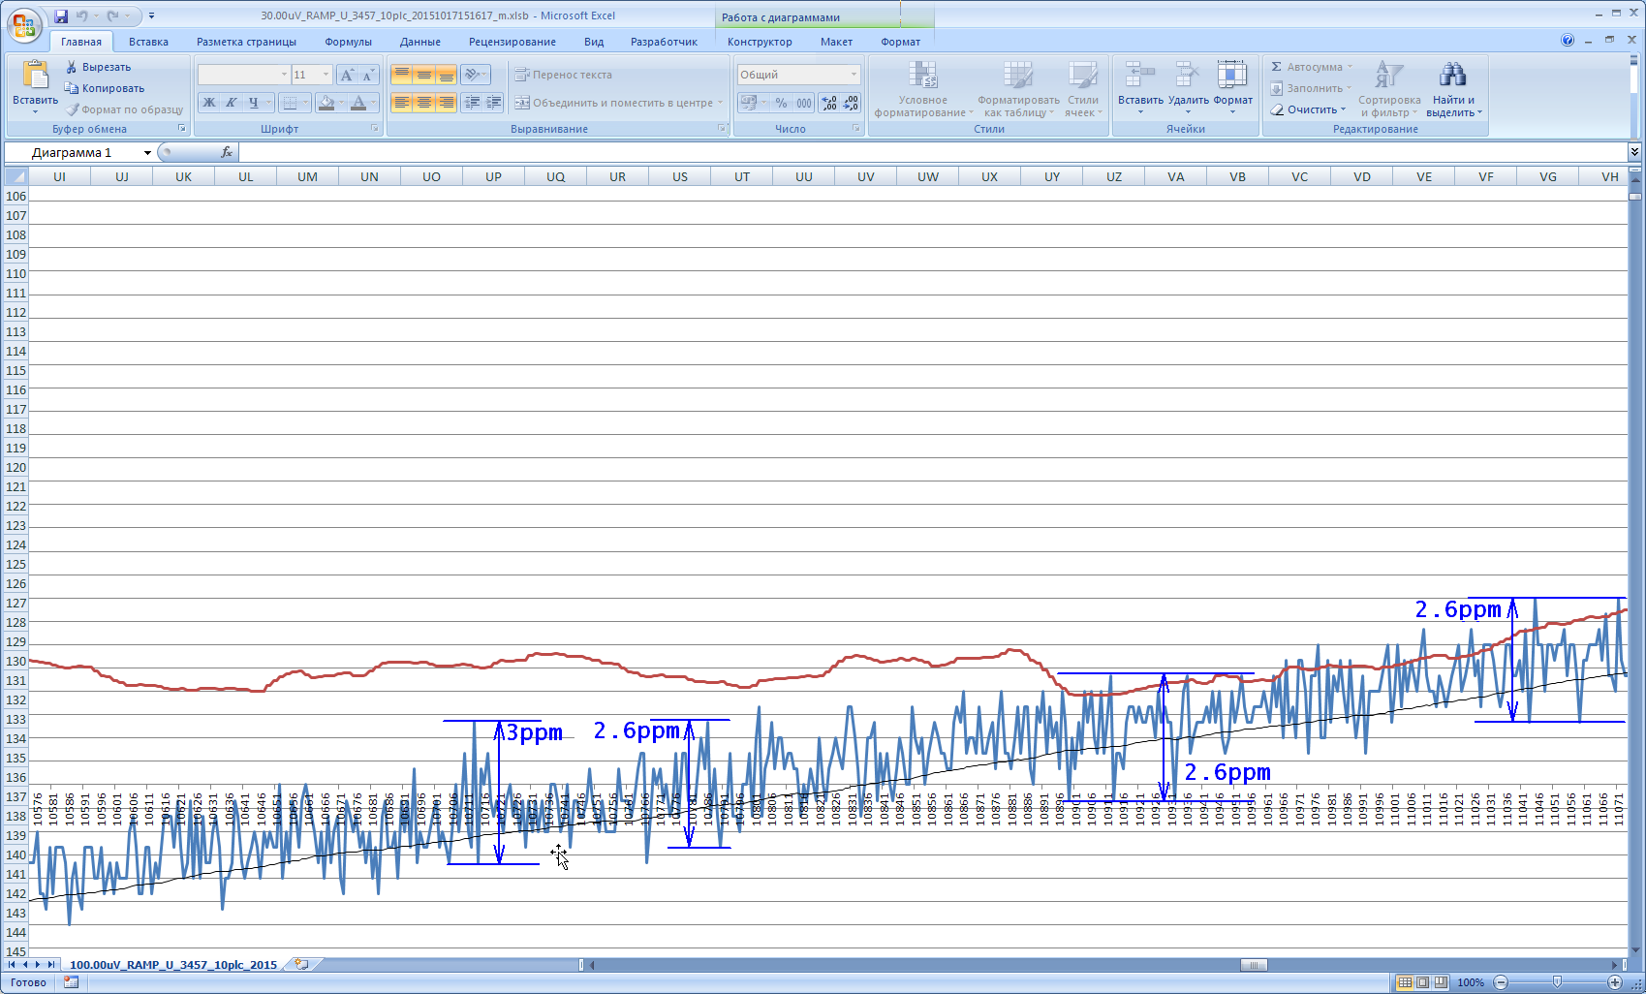
Task: Expand the Шрифт group dialog launcher
Action: click(x=376, y=128)
